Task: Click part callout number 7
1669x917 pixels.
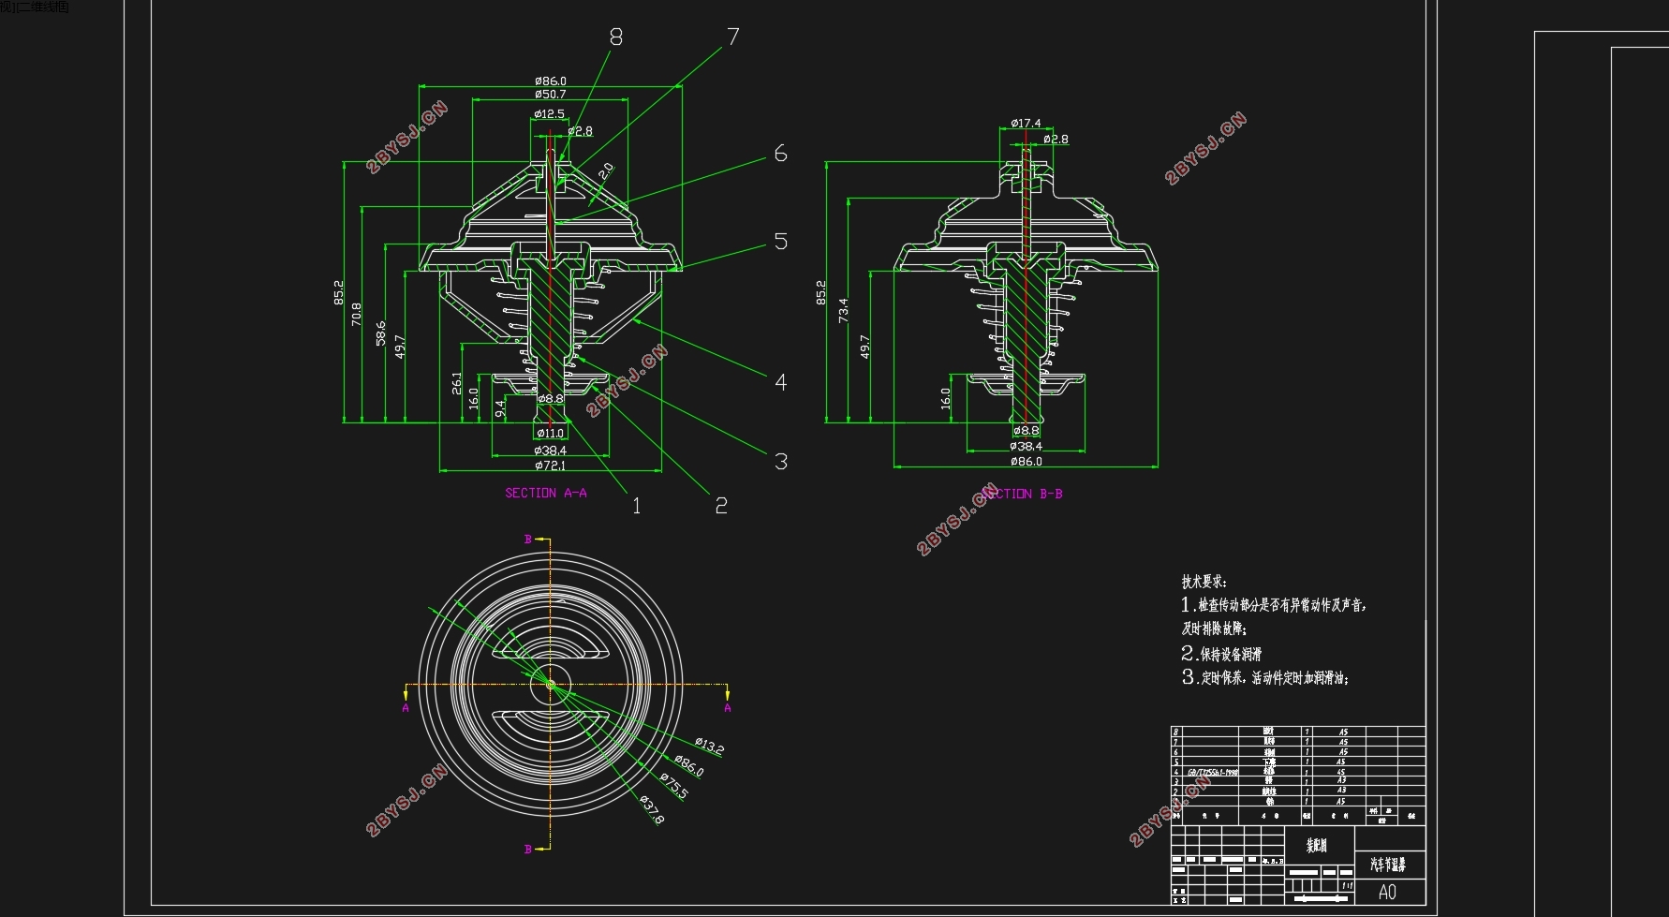Action: [733, 37]
